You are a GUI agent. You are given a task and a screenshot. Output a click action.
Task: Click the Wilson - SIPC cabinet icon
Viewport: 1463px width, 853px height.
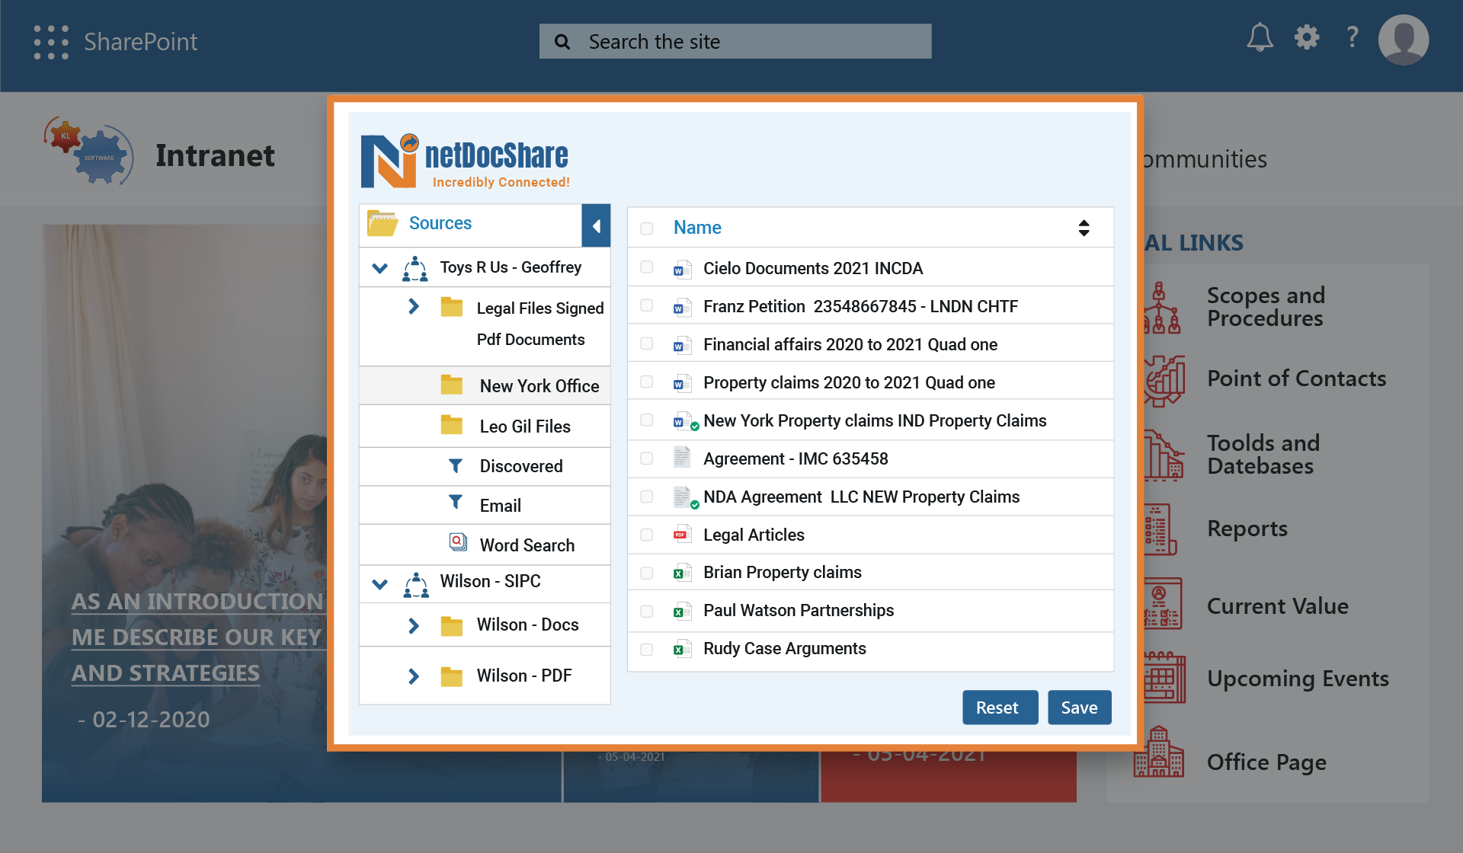416,584
